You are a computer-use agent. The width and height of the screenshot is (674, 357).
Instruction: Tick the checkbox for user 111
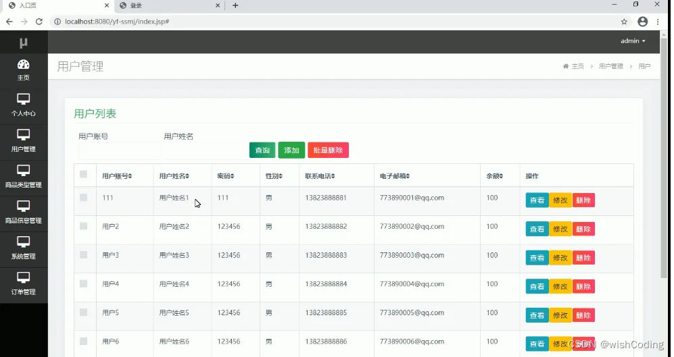83,197
